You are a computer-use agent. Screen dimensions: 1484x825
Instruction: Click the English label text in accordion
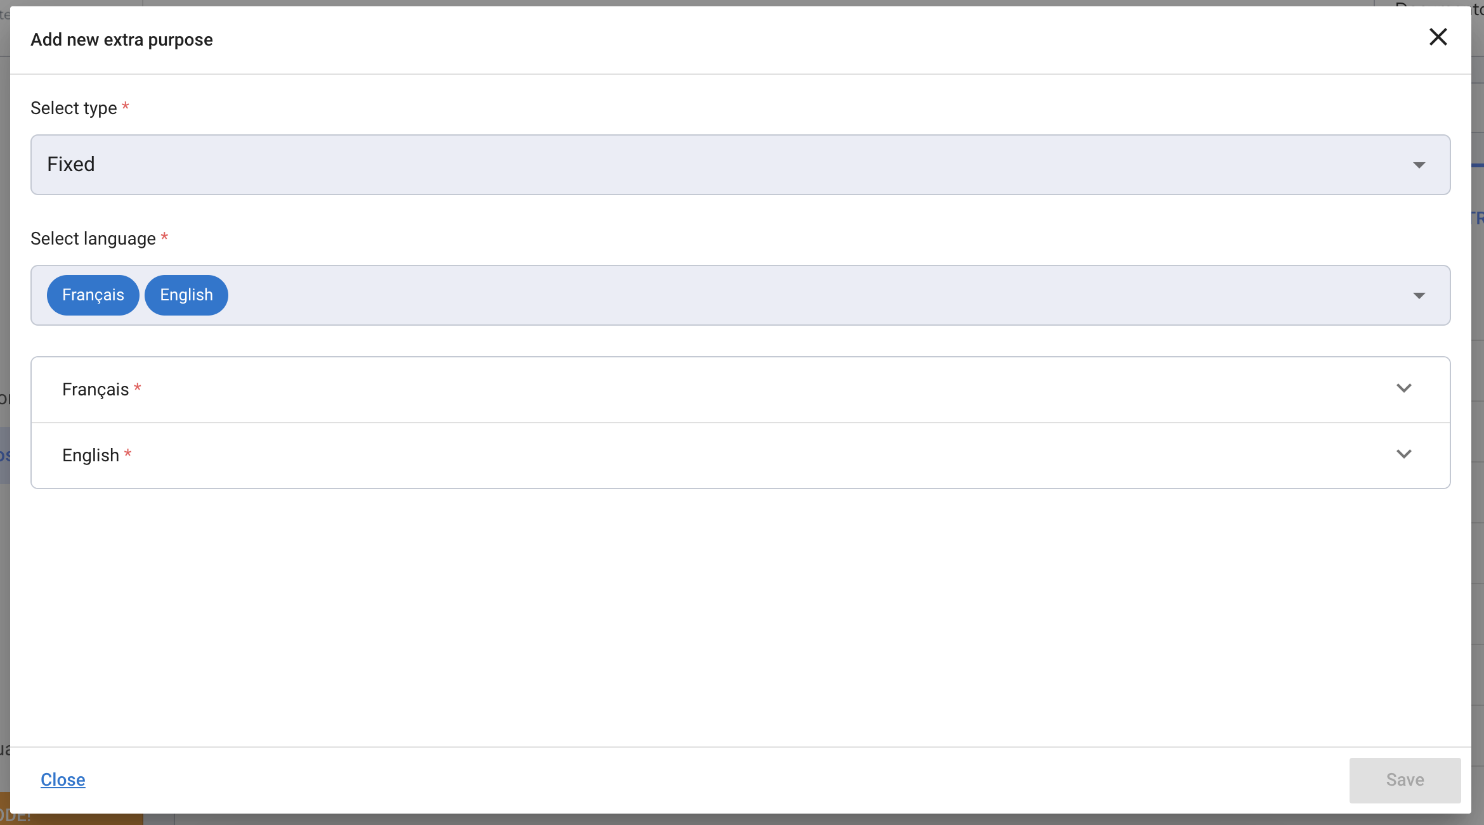pyautogui.click(x=91, y=456)
